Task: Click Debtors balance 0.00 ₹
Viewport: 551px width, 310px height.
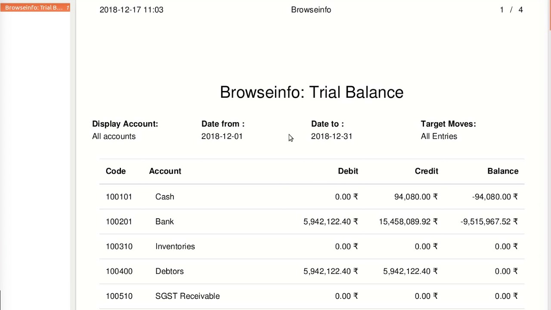Action: pyautogui.click(x=506, y=271)
